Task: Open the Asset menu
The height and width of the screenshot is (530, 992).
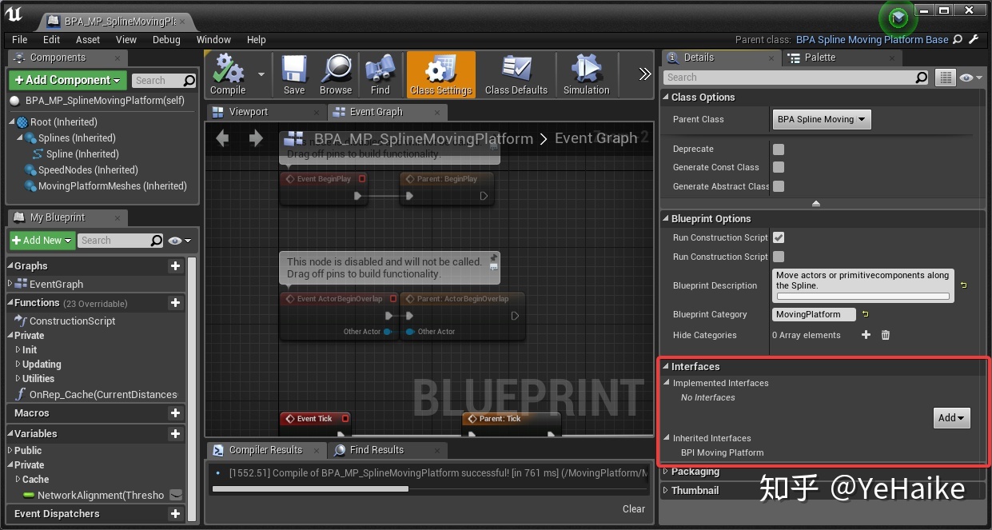Action: [x=88, y=39]
